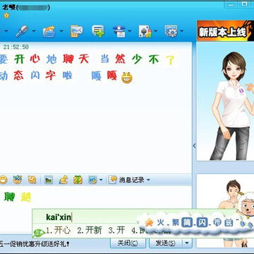Insert a picture using the image icon
Image resolution: width=254 pixels, height=254 pixels.
click(49, 180)
